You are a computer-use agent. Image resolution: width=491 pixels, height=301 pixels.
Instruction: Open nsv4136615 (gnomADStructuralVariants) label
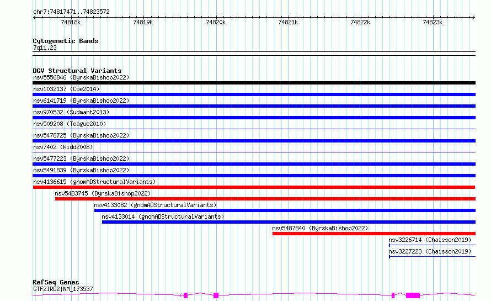tap(94, 182)
